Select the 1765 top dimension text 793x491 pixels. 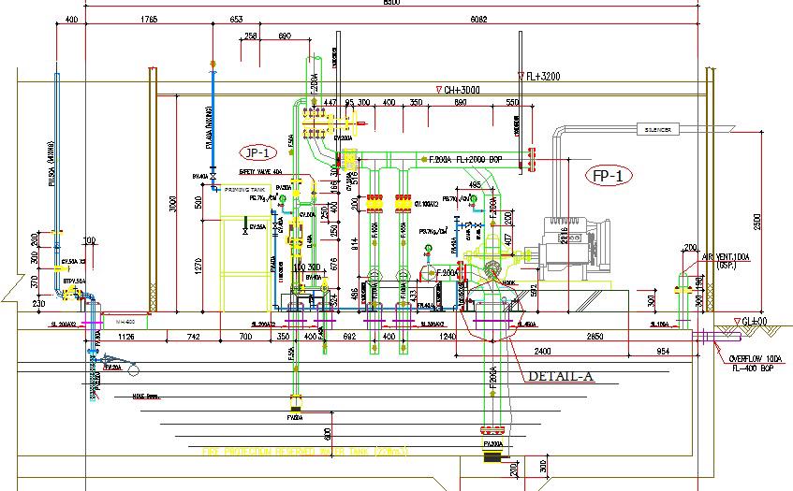coord(149,20)
